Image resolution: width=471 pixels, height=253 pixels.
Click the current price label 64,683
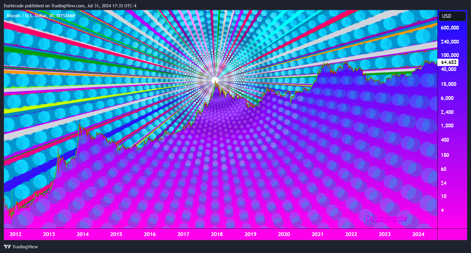coord(449,62)
